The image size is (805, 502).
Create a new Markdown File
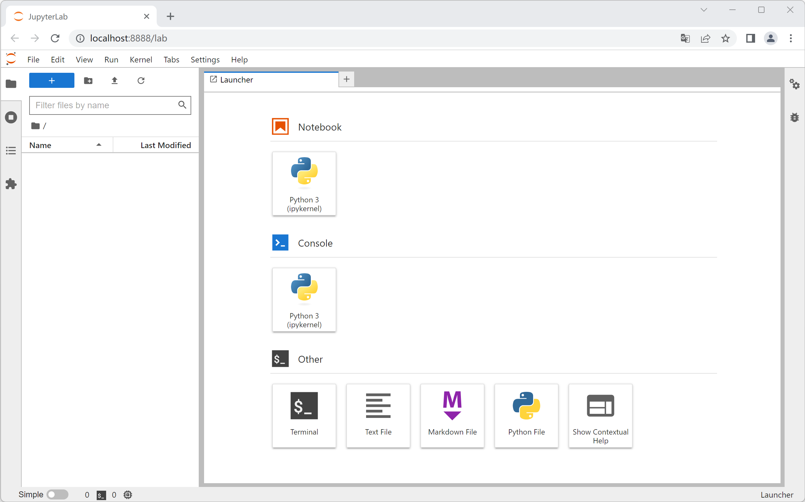[x=452, y=415]
